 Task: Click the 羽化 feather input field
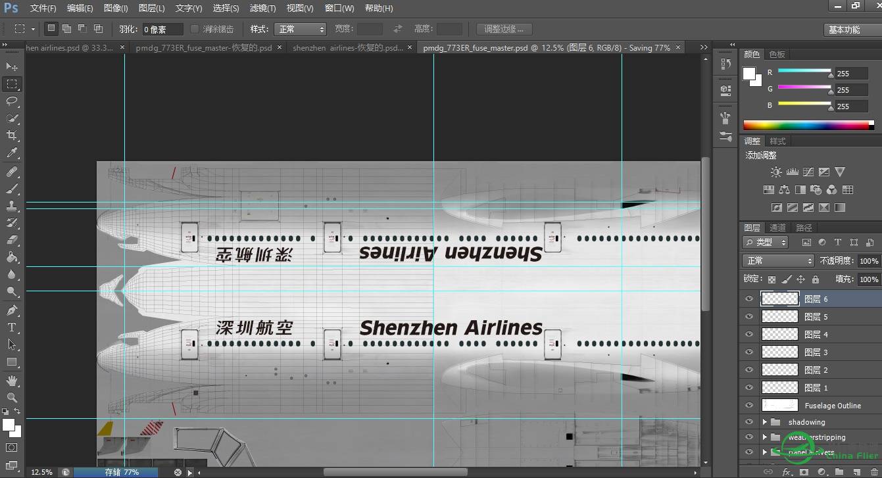coord(162,29)
